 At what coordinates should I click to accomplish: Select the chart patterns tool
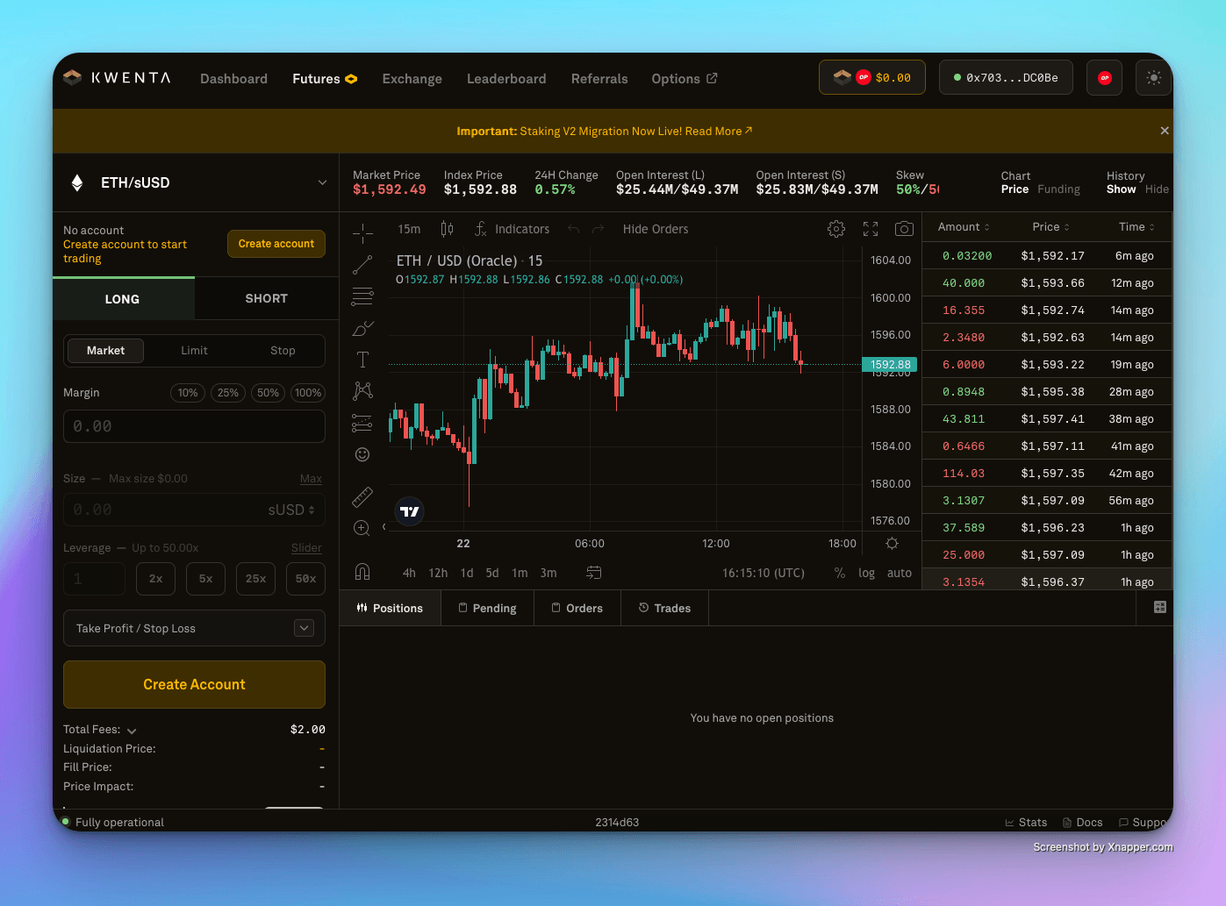[362, 391]
